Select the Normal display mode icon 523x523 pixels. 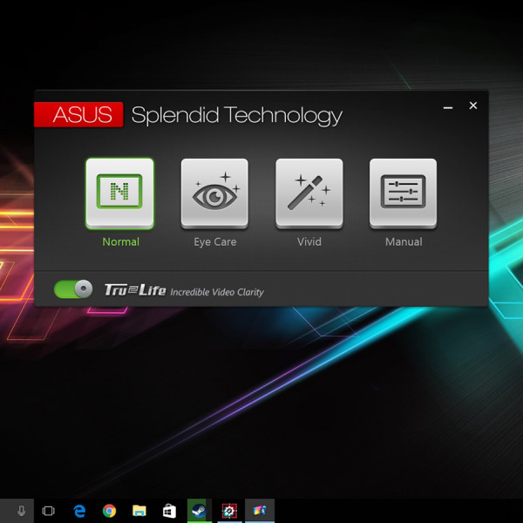(x=119, y=193)
